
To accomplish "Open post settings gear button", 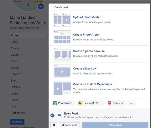I will [54, 125].
